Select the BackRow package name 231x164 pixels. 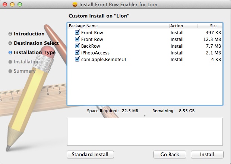(91, 46)
